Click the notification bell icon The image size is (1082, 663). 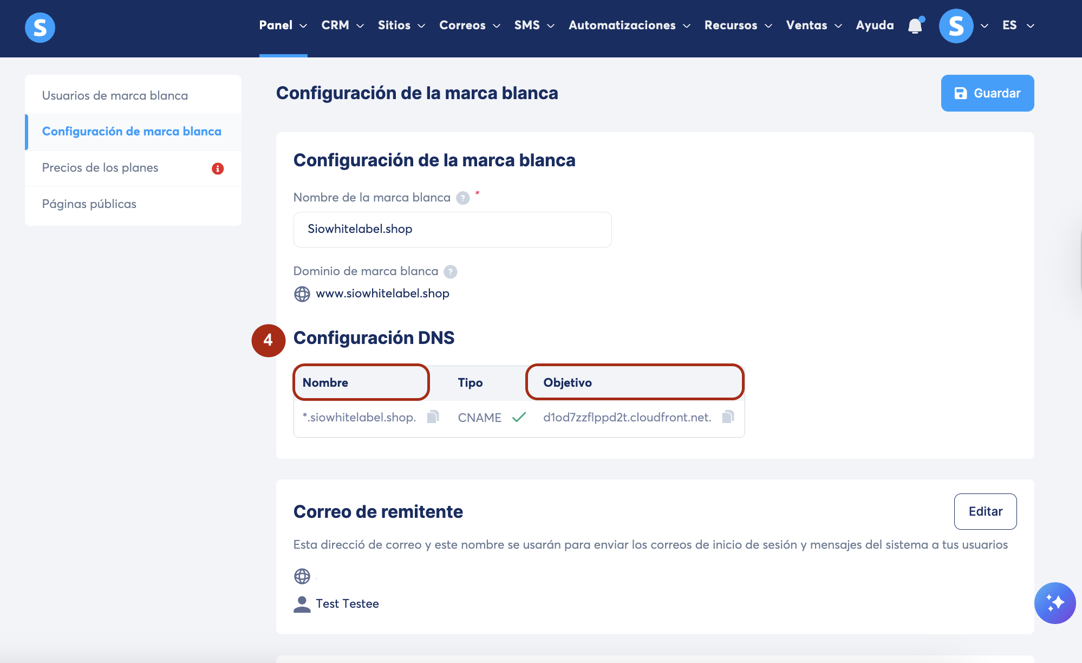(x=915, y=26)
